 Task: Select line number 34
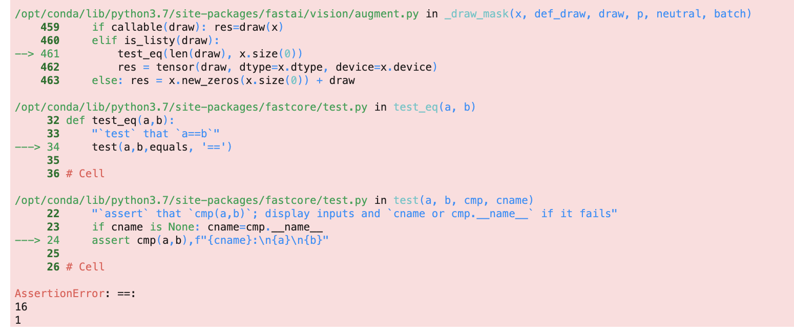coord(54,147)
